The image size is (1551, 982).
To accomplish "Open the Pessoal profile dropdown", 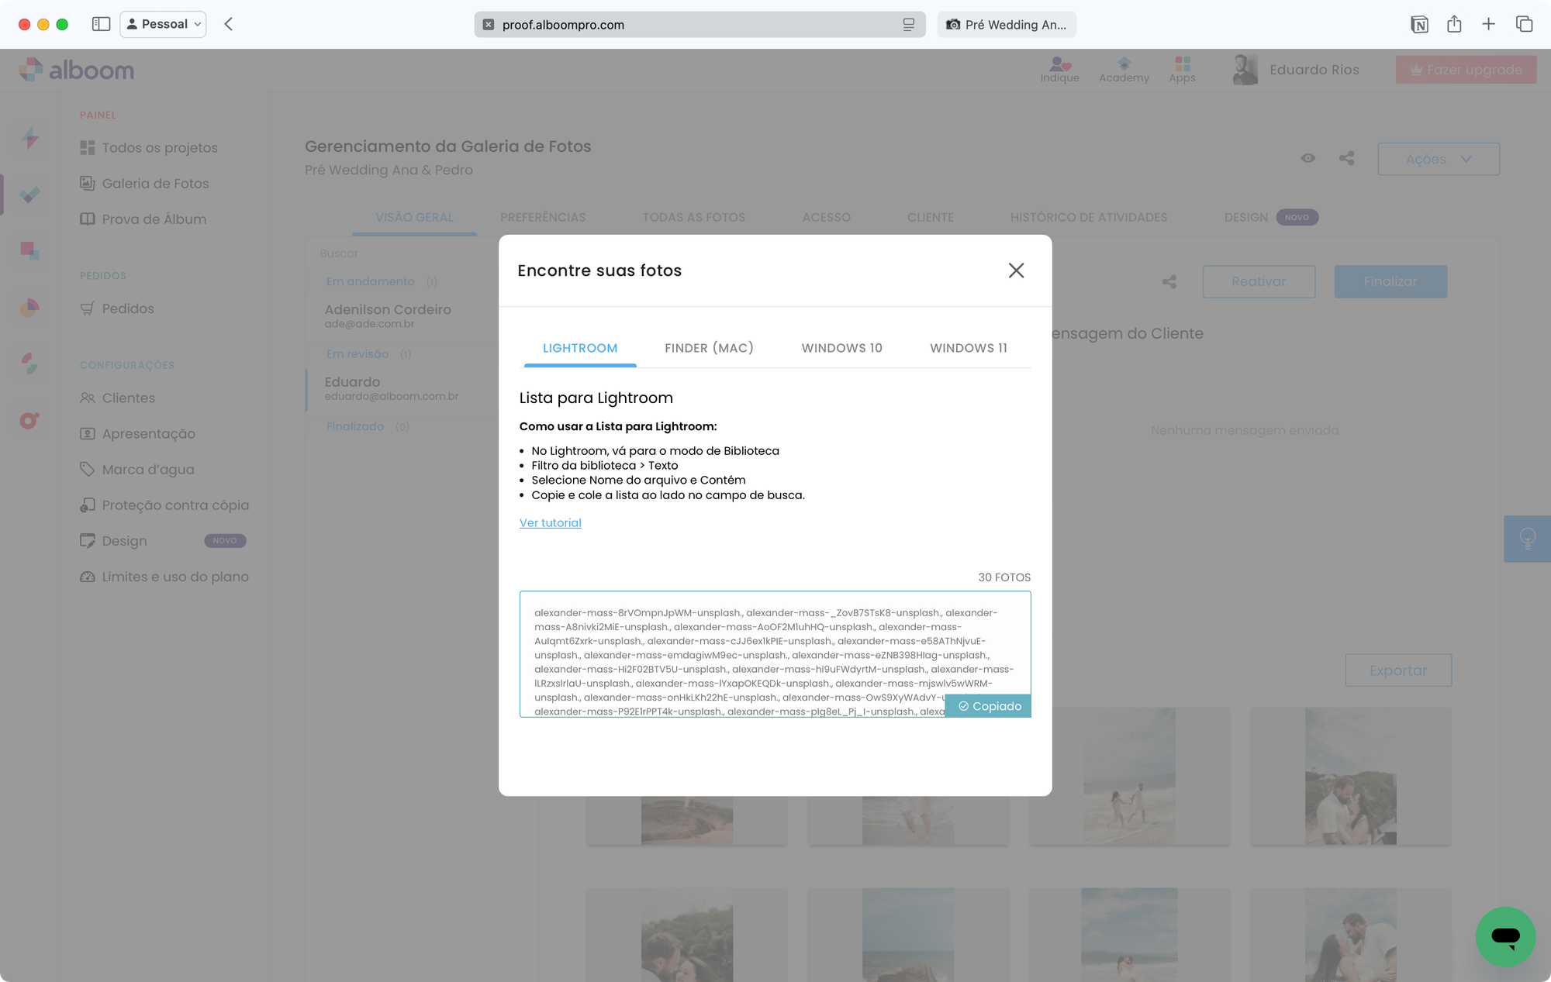I will point(162,24).
